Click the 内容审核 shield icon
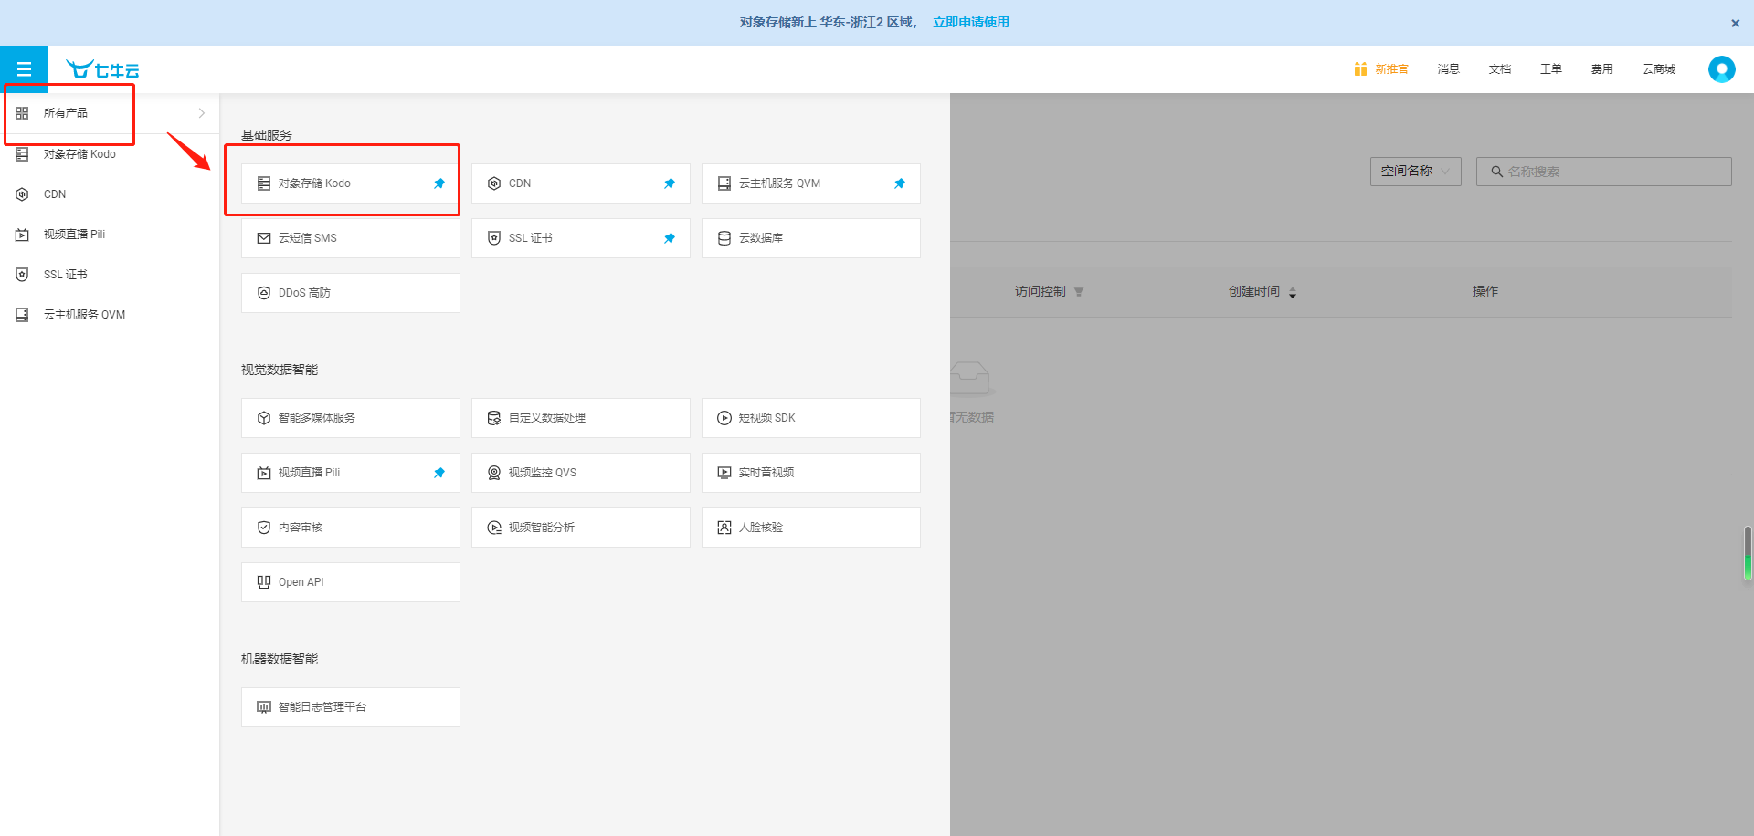1754x836 pixels. coord(264,528)
